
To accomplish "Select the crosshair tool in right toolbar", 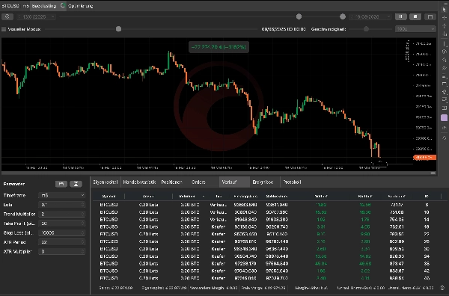I will (x=444, y=18).
